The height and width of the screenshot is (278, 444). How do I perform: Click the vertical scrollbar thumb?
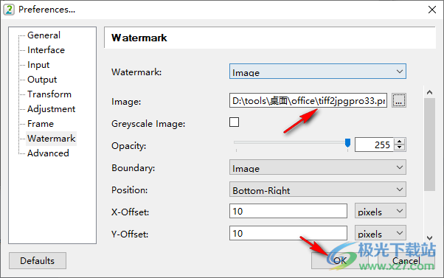tap(429, 145)
